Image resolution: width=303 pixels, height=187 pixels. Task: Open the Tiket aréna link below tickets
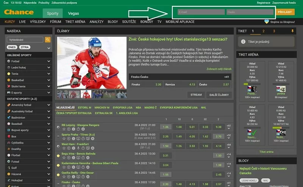pos(266,152)
